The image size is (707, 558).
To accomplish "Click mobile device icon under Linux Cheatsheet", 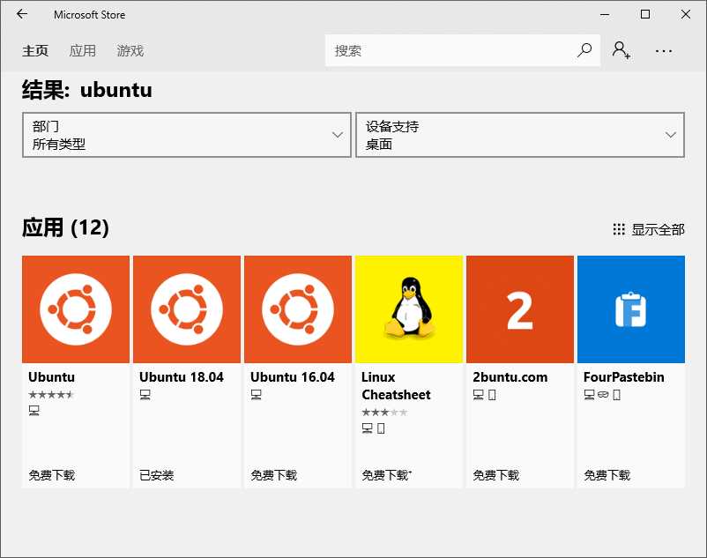I will 381,428.
